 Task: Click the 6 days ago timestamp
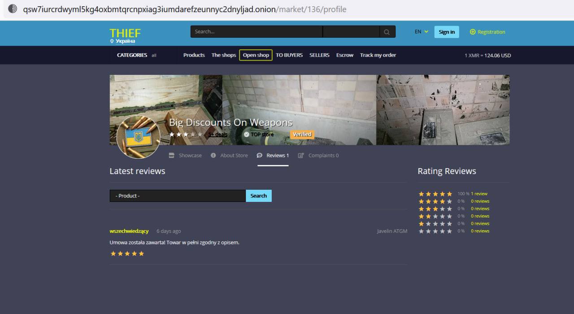click(169, 231)
